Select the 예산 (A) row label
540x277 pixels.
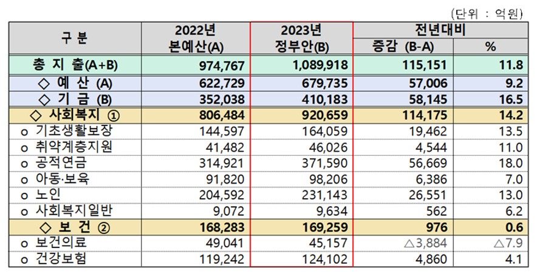[x=74, y=84]
